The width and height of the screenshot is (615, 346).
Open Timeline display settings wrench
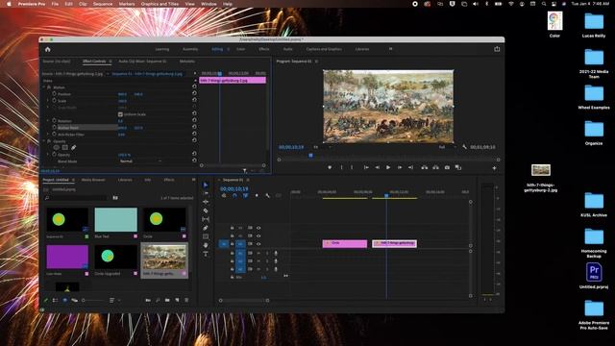[x=267, y=195]
